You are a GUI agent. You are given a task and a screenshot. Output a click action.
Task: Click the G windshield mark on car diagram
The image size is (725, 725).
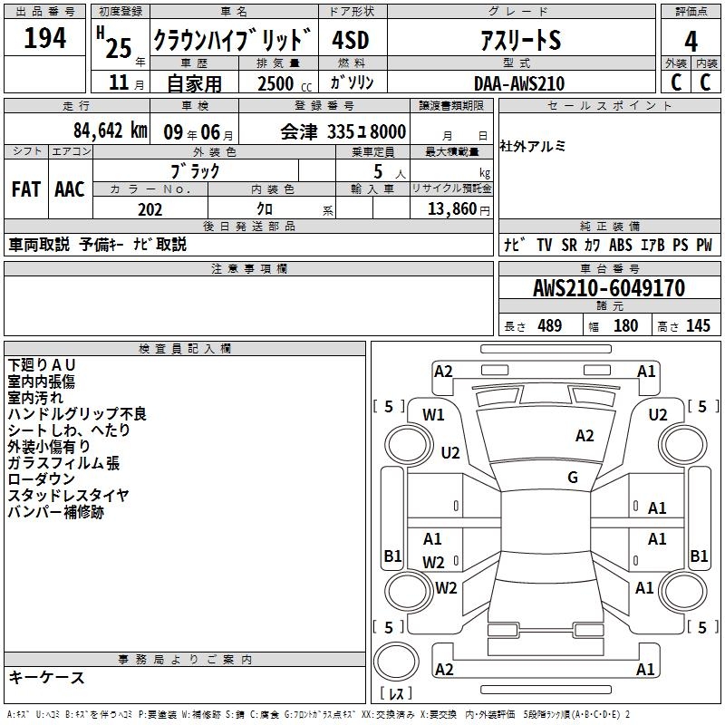coord(573,478)
